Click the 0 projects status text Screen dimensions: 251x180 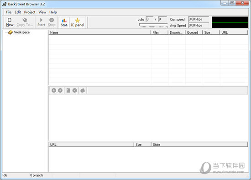[x=37, y=175]
